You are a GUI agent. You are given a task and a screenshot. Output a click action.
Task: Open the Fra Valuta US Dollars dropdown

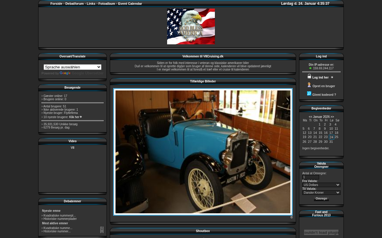point(321,185)
